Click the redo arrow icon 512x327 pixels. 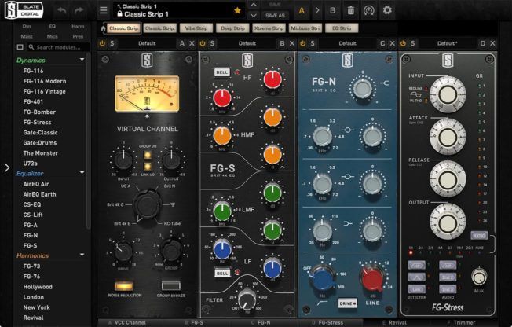(79, 10)
